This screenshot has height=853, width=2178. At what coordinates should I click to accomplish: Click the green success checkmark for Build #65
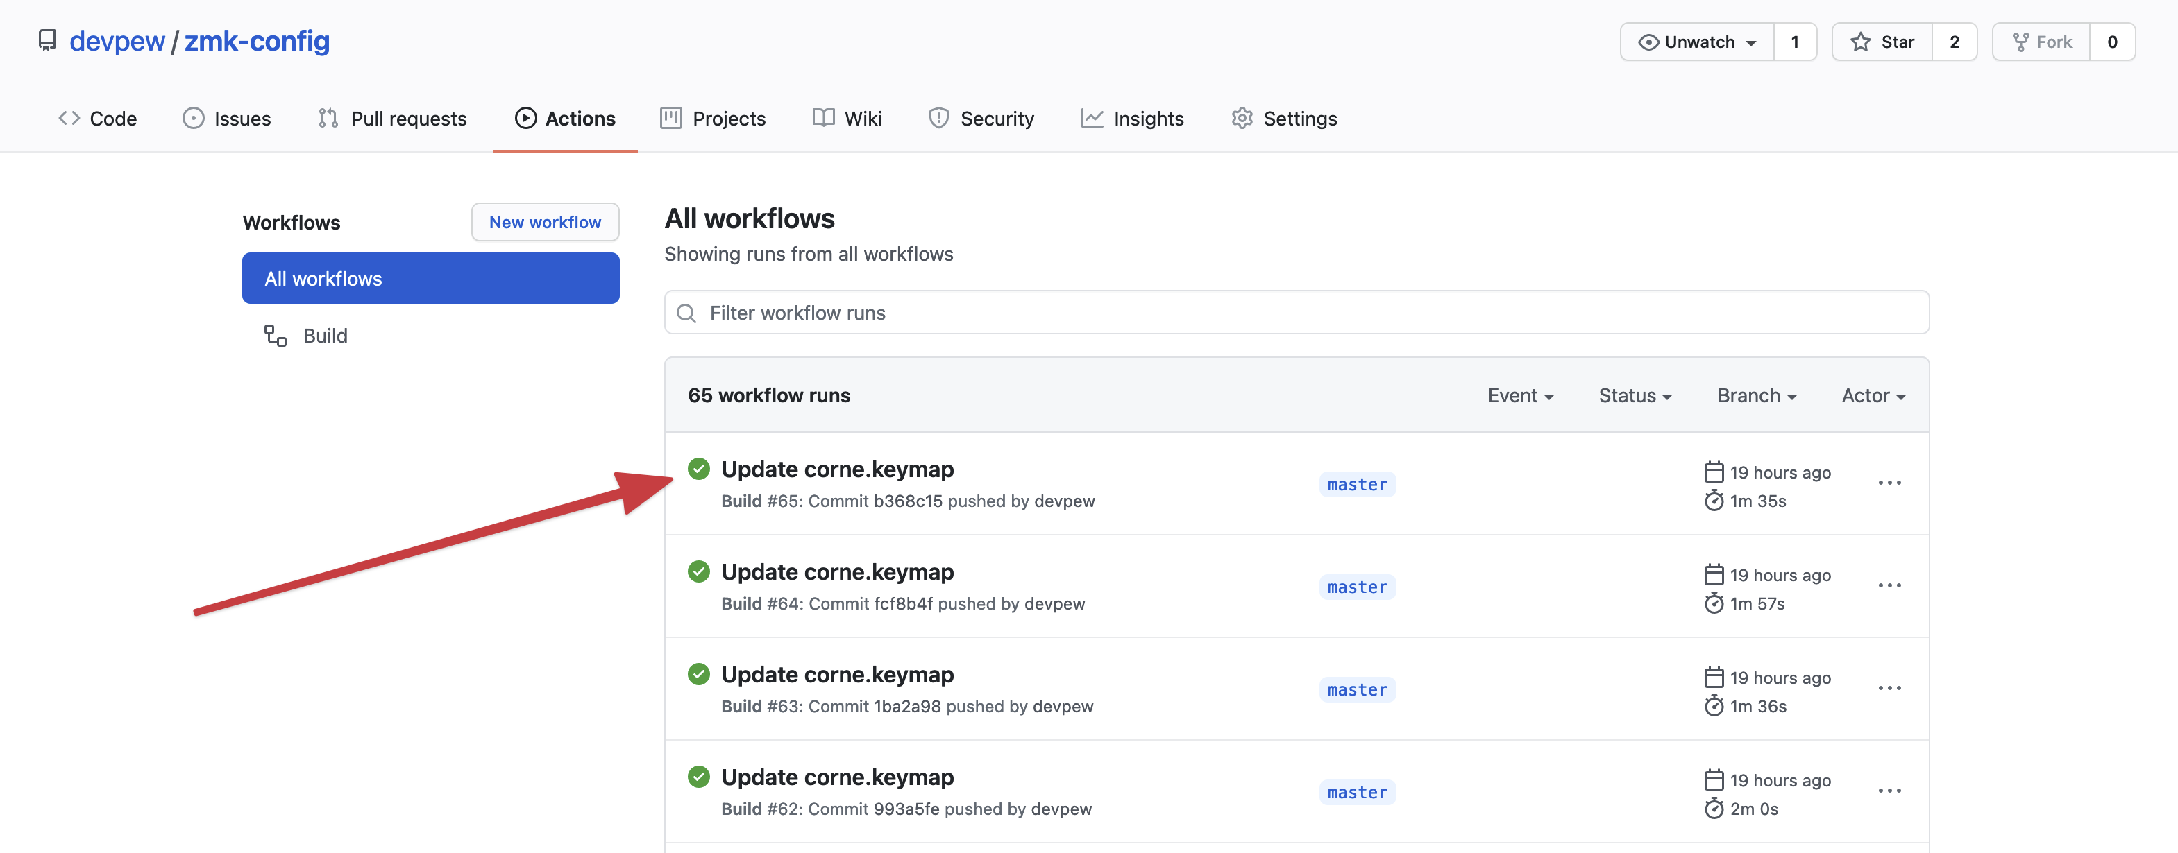coord(698,469)
